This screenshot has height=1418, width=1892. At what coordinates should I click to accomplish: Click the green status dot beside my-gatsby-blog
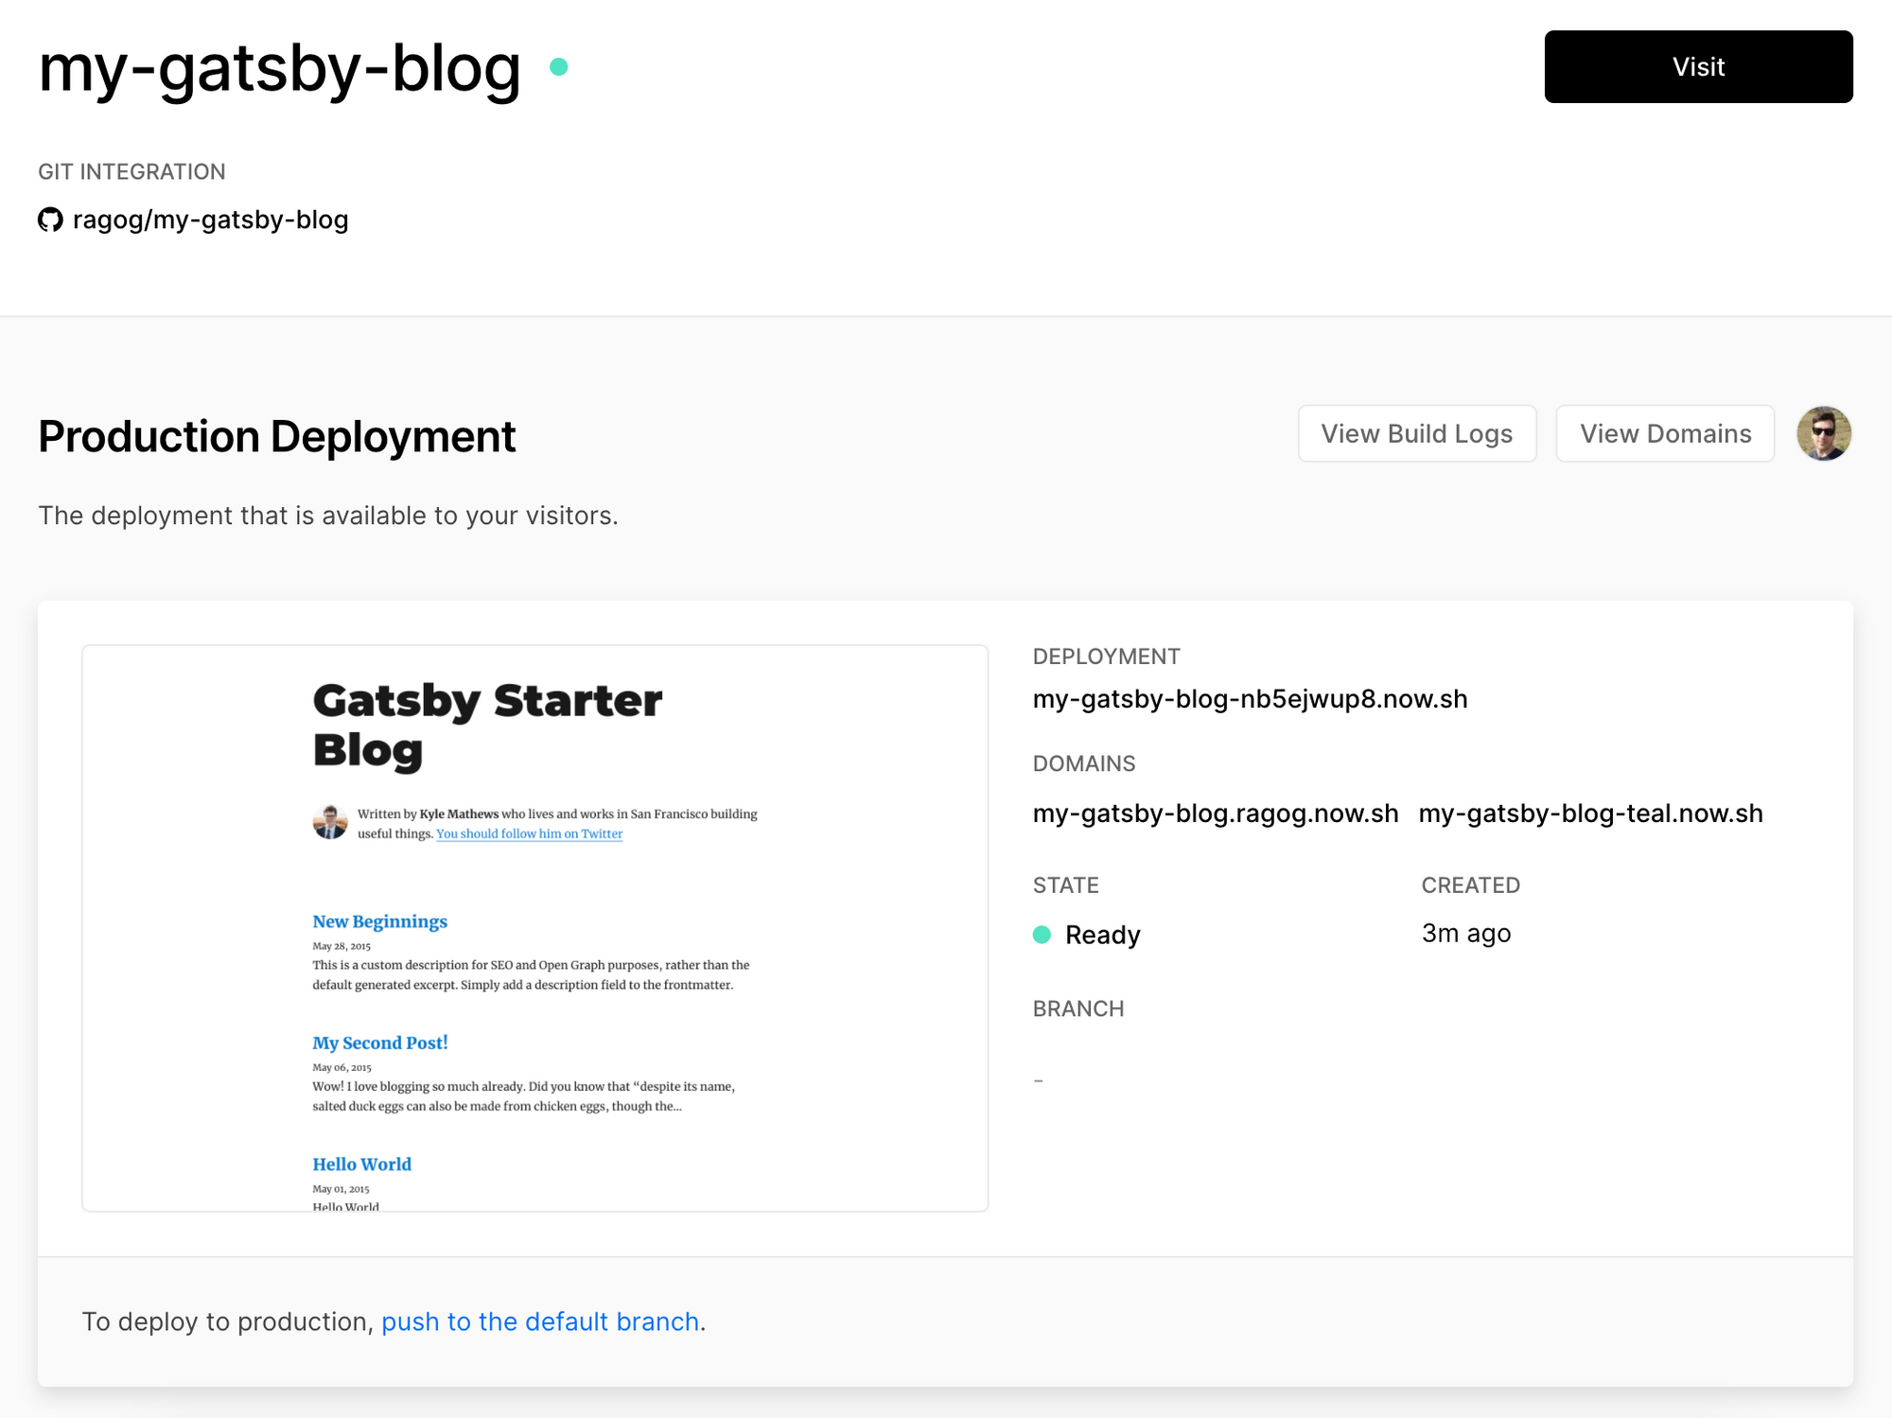coord(558,66)
